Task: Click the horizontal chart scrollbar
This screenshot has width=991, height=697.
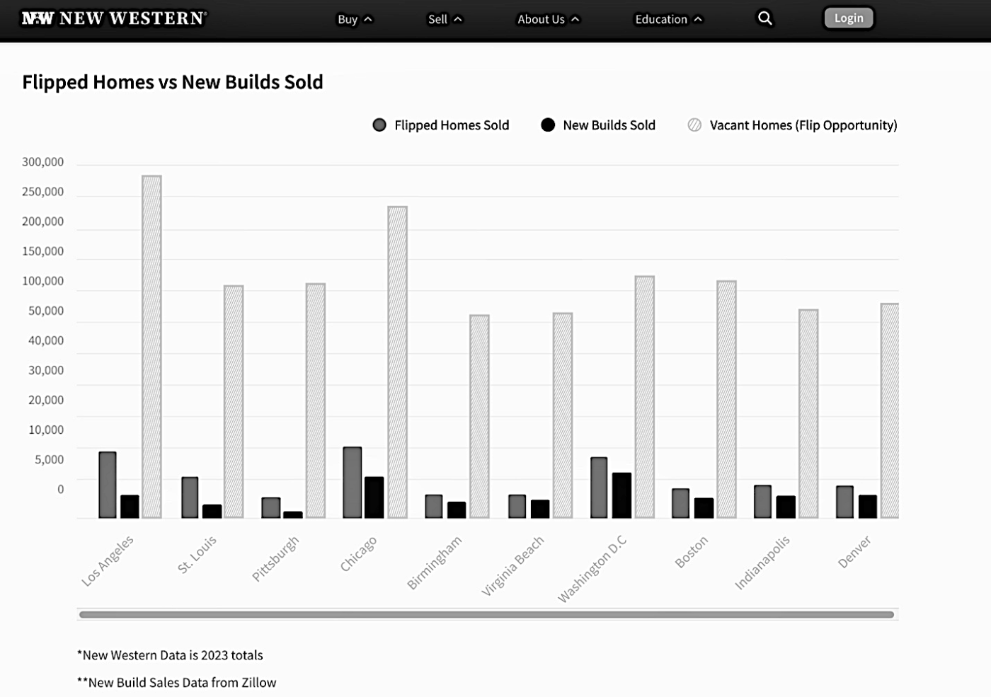Action: (486, 614)
